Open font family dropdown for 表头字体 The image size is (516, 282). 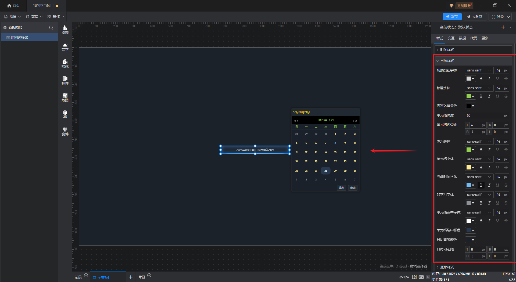coord(479,142)
